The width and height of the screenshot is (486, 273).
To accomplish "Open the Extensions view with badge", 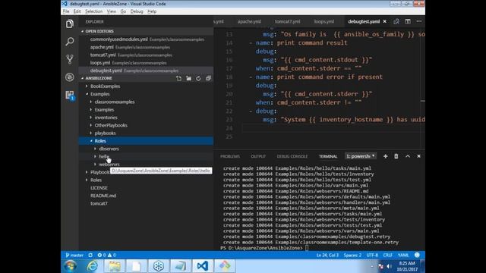I will pos(70,95).
